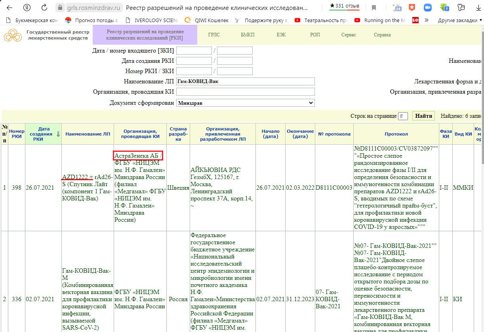Screen dimensions: 484x332
Task: Switch to Реестр разрешений РКИ tab
Action: pyautogui.click(x=145, y=35)
